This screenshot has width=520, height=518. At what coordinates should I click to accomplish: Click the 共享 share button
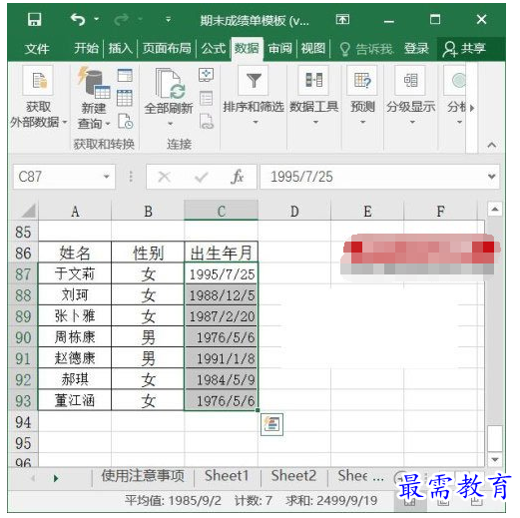point(464,49)
